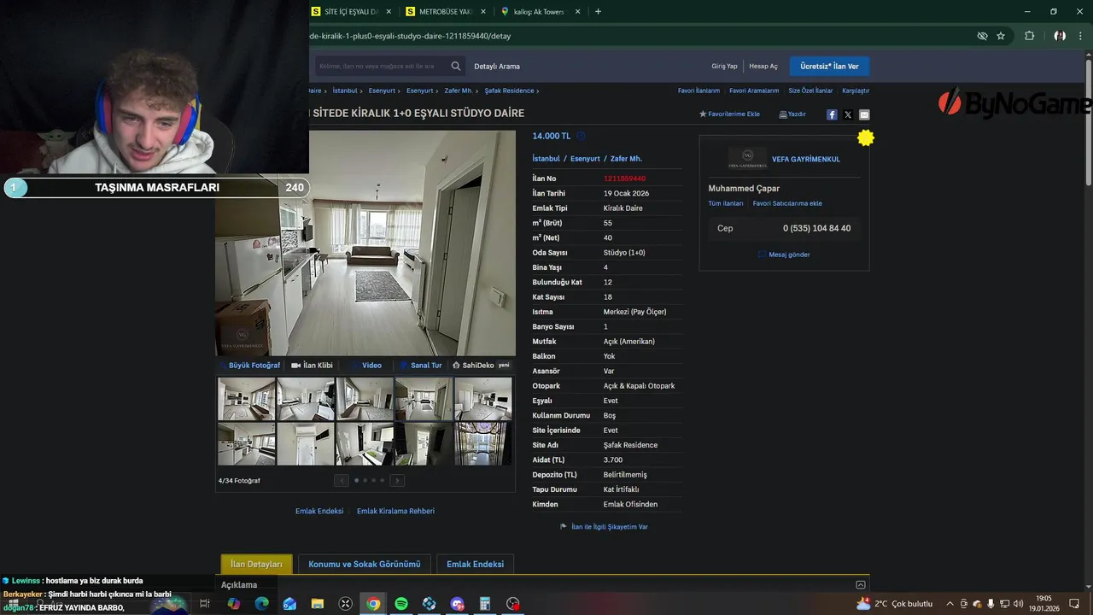Image resolution: width=1093 pixels, height=615 pixels.
Task: Go to previous photo thumbnails page
Action: point(342,480)
